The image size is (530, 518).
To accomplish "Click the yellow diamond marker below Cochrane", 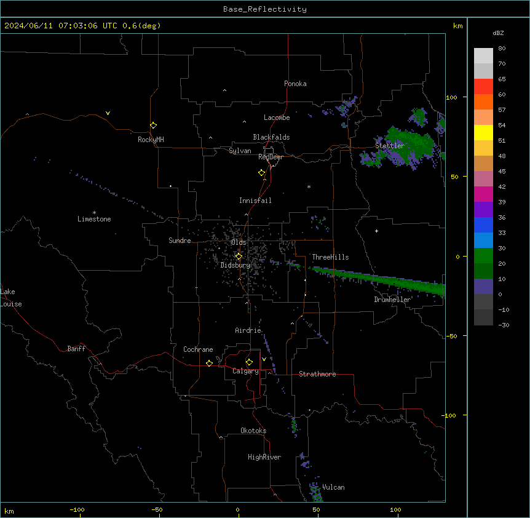I will coord(209,363).
